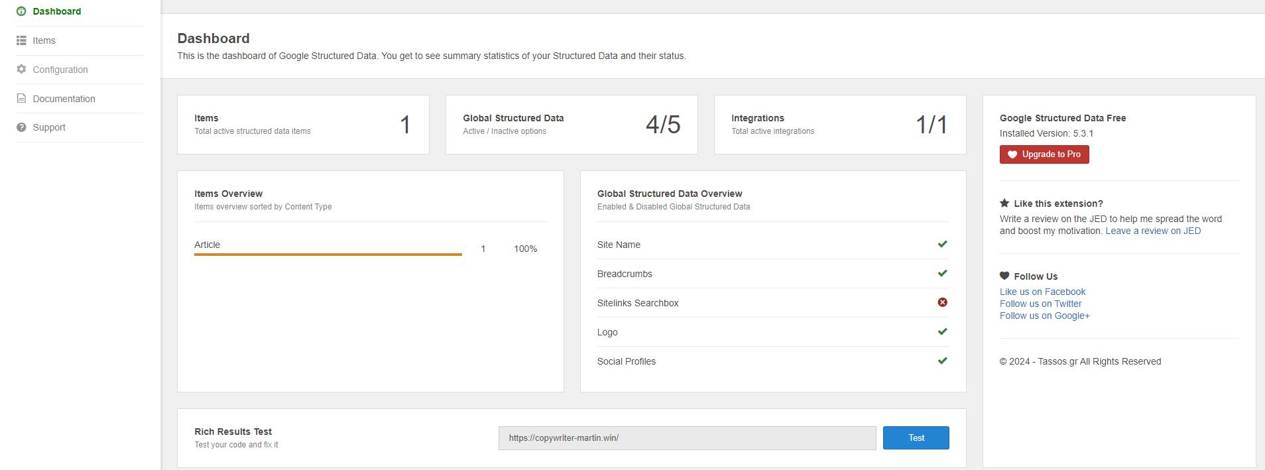Screen dimensions: 1265x470
Task: Toggle the Site Name green checkmark
Action: [x=942, y=245]
